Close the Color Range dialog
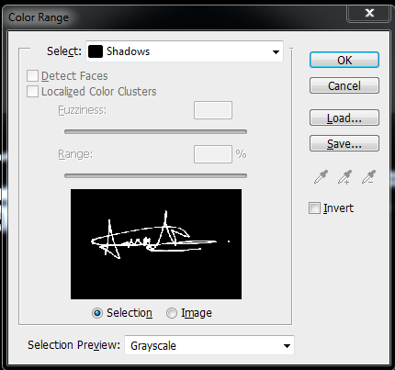The image size is (395, 370). click(369, 13)
